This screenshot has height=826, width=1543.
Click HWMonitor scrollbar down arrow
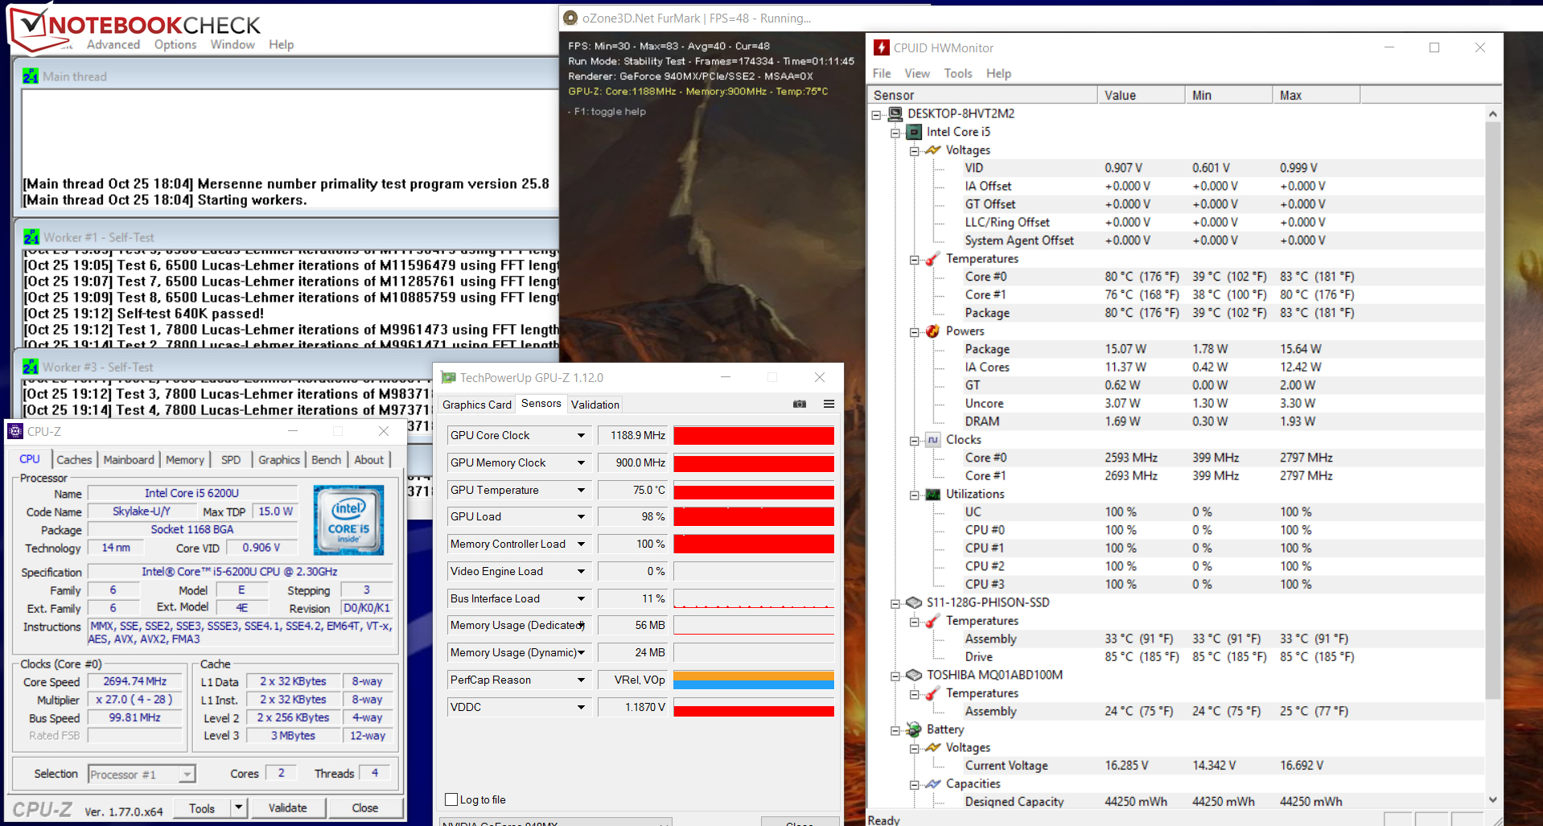click(x=1493, y=799)
